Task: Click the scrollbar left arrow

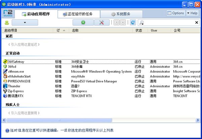Action: pos(4,120)
